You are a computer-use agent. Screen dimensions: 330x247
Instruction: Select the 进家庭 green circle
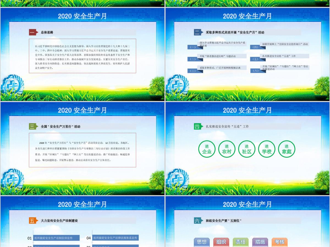tap(287, 149)
